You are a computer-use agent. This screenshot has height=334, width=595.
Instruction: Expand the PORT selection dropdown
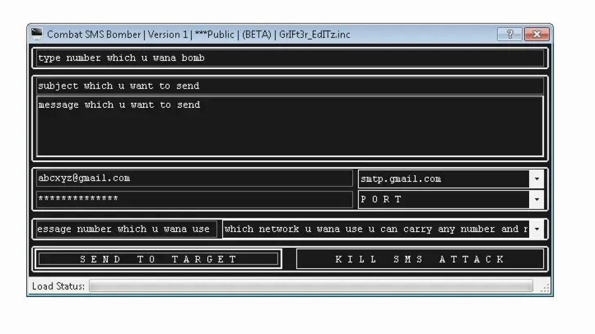click(536, 200)
